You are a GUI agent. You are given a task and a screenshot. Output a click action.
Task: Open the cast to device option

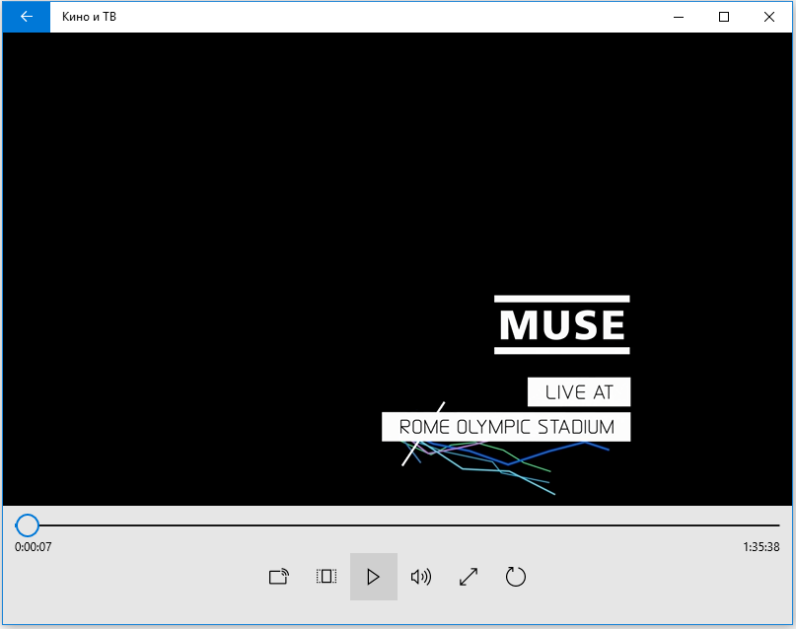[279, 577]
